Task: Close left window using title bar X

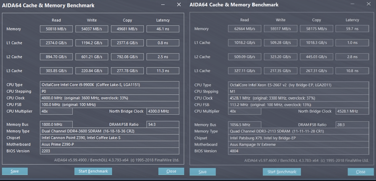Action: (x=179, y=5)
